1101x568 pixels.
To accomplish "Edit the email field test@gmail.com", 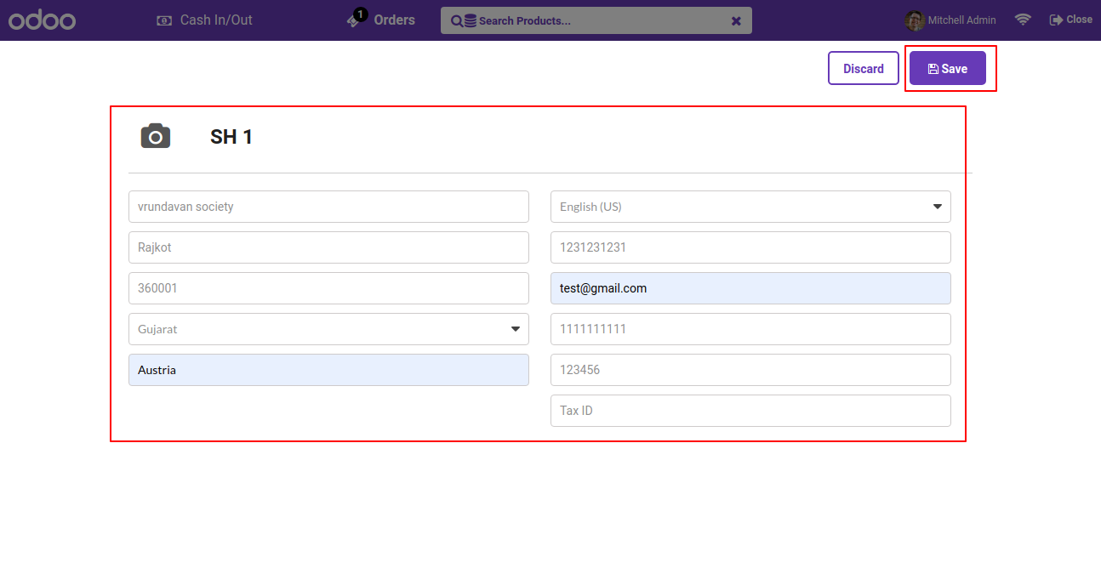I will coord(750,288).
